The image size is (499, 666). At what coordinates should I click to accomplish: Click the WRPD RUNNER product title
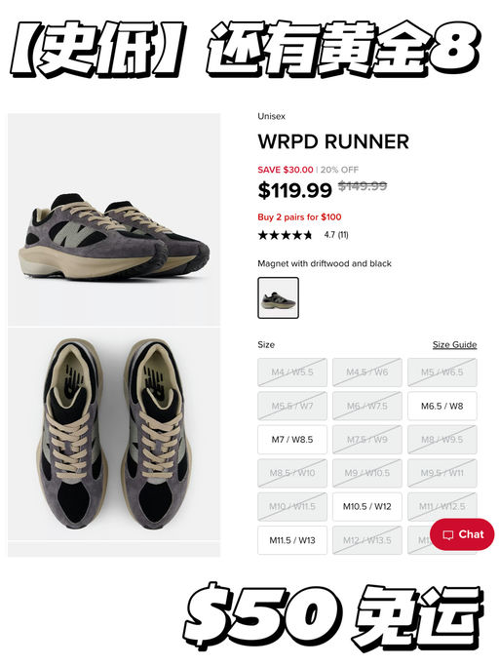coord(333,141)
